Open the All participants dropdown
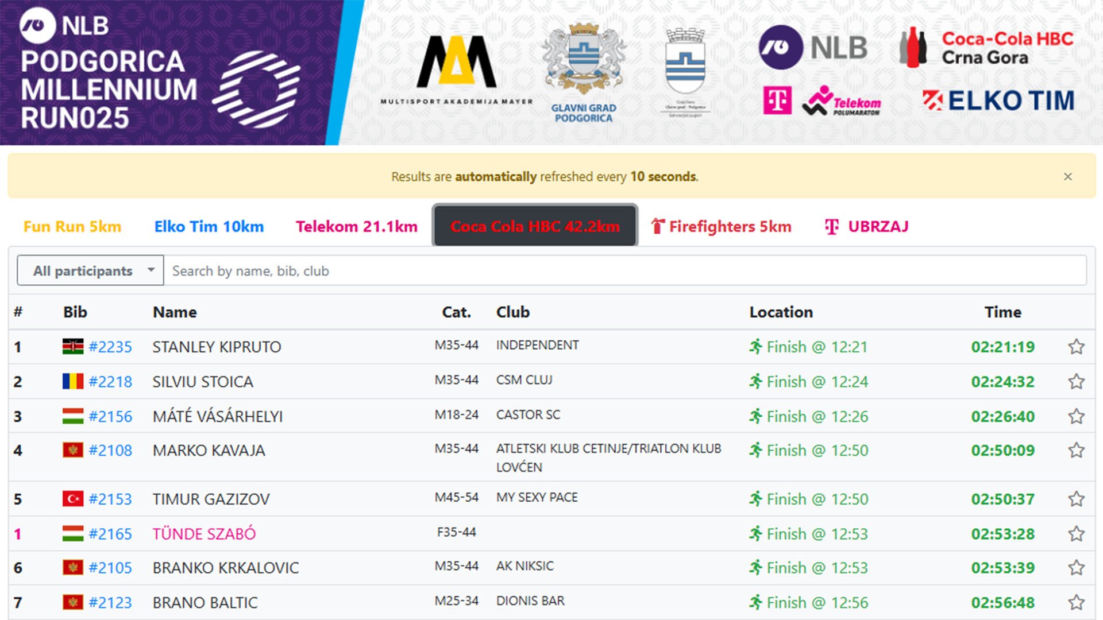This screenshot has width=1103, height=620. click(90, 270)
